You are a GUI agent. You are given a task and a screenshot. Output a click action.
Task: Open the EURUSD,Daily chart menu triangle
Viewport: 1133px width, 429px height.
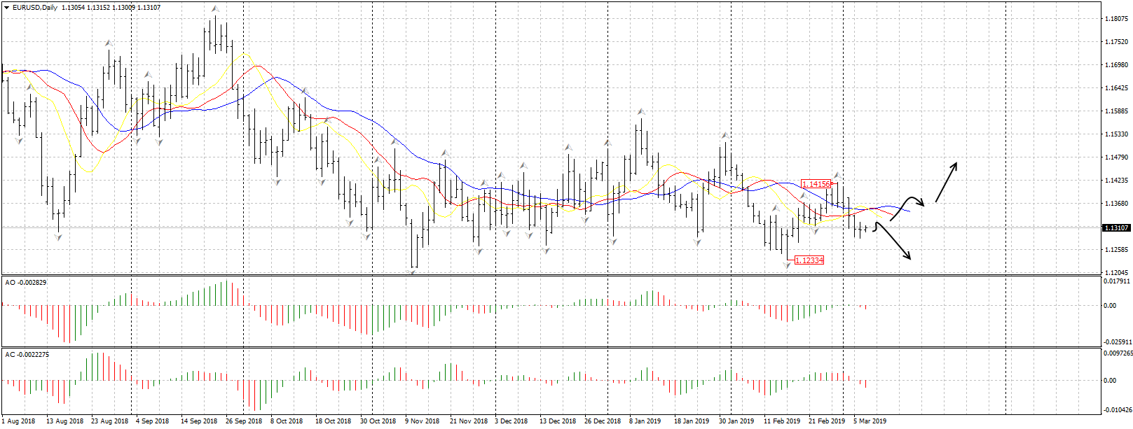click(x=6, y=8)
